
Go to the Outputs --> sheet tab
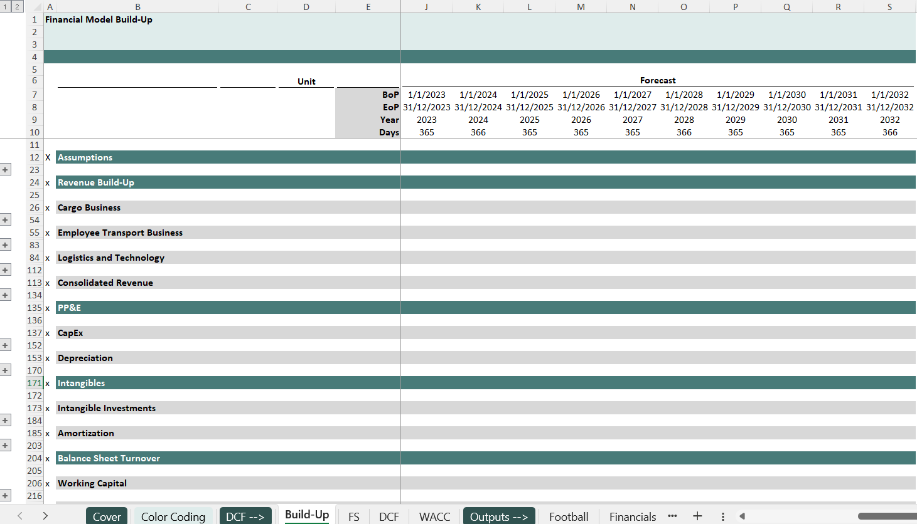tap(499, 516)
